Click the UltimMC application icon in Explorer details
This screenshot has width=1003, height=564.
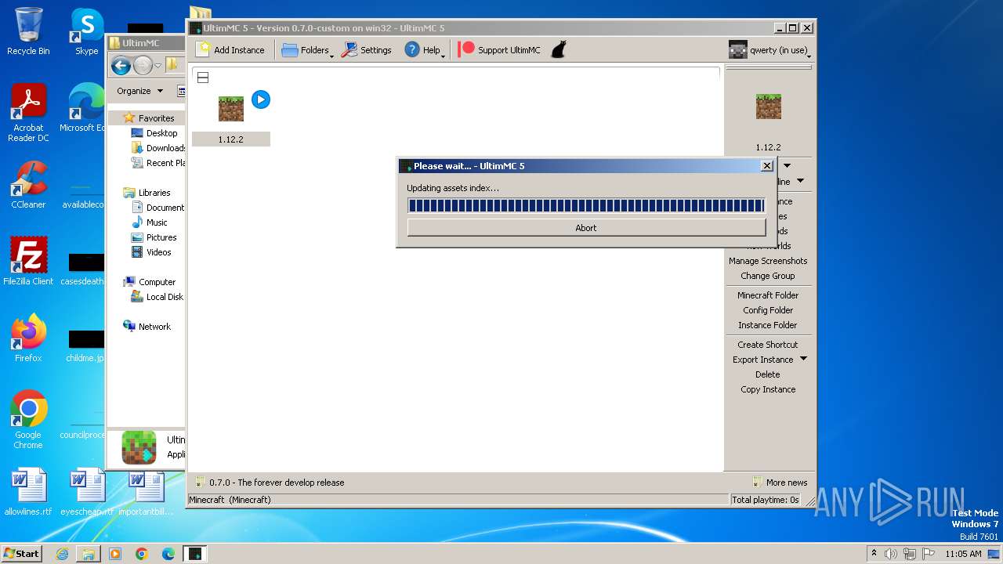point(139,448)
